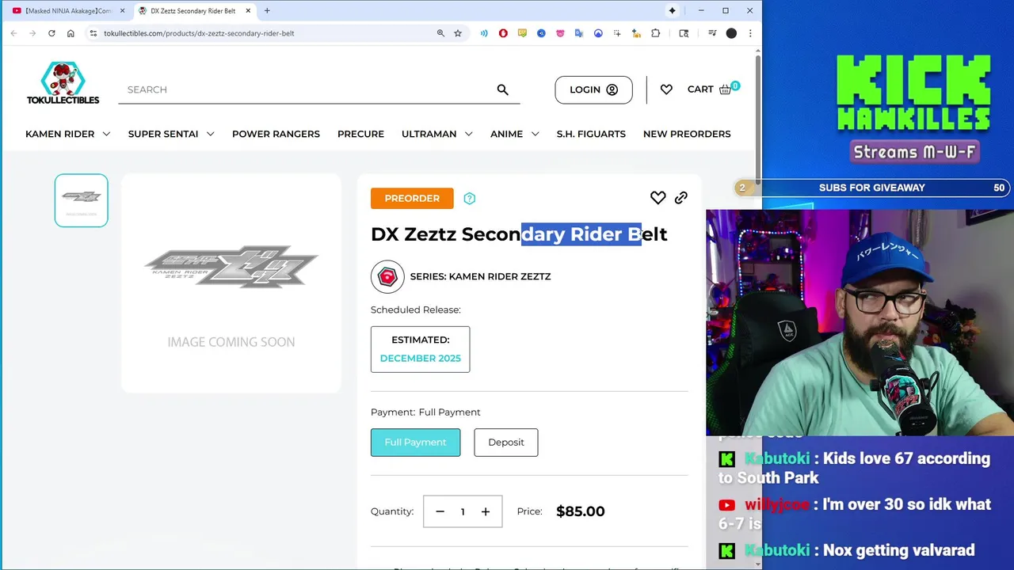
Task: Click the red Opera-style shield extension icon
Action: click(503, 33)
